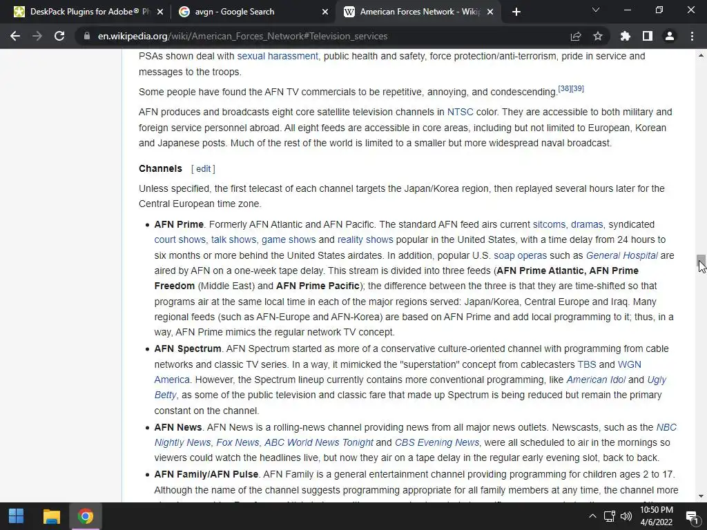The width and height of the screenshot is (707, 530).
Task: Click the bold AFN Family/AFN Pulse name
Action: (206, 474)
